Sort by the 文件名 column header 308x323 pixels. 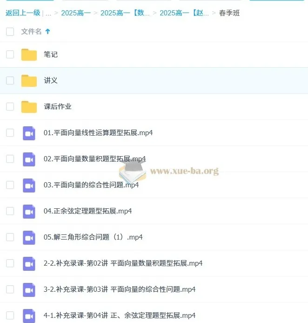tap(31, 32)
